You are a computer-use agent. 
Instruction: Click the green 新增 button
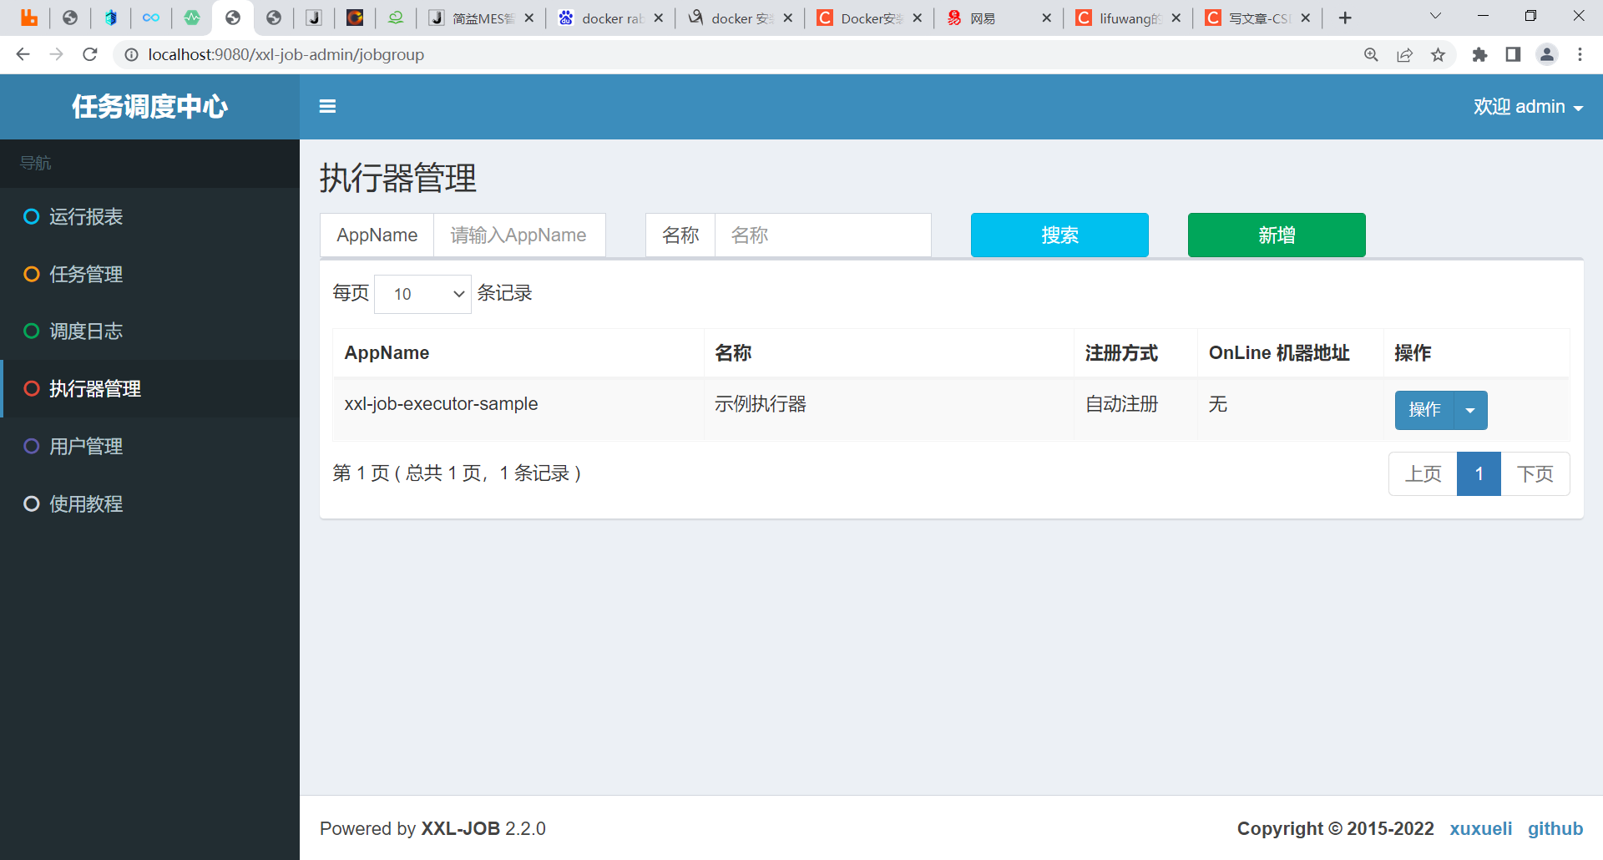click(1277, 235)
